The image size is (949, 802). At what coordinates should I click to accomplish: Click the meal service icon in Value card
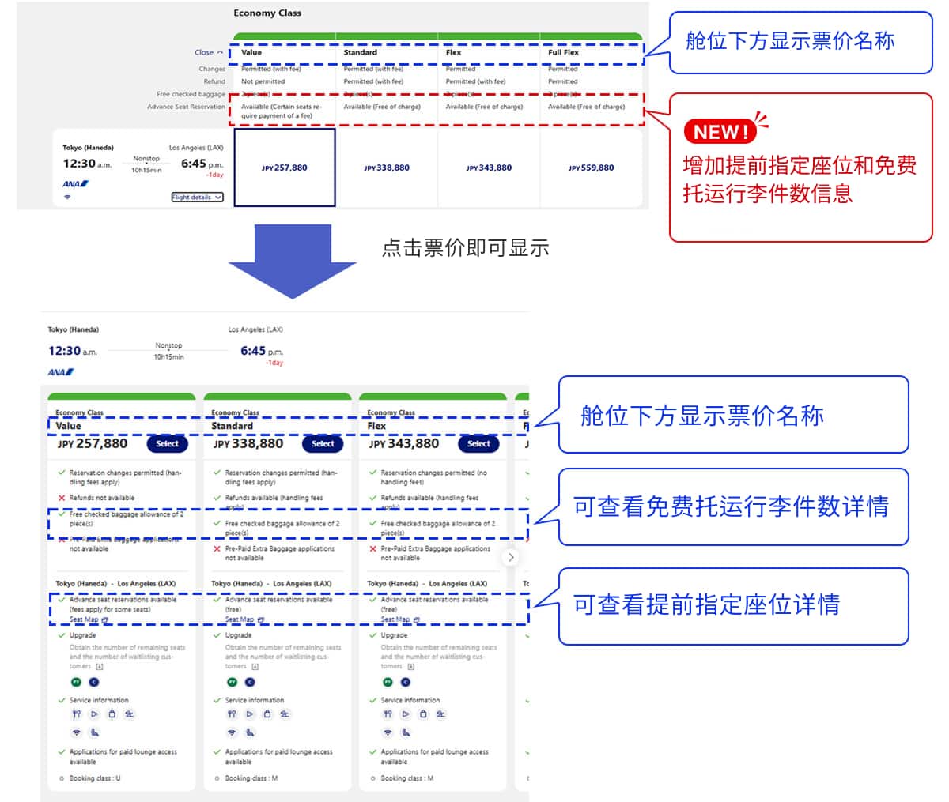coord(77,714)
